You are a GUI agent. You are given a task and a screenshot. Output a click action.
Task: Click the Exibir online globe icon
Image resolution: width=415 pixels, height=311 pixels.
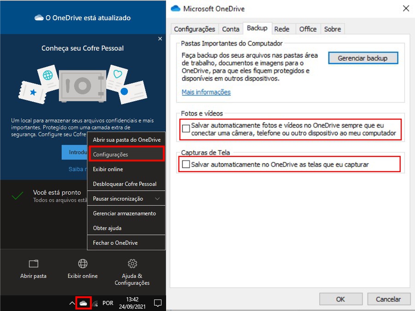[x=82, y=264]
